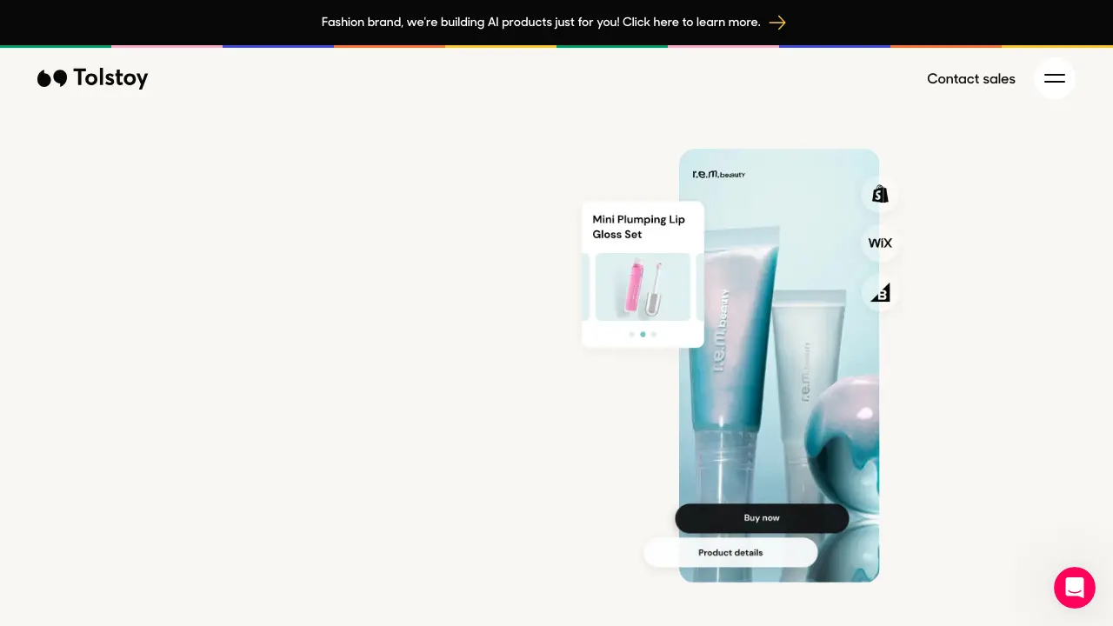Open the Contact sales link

tap(971, 78)
